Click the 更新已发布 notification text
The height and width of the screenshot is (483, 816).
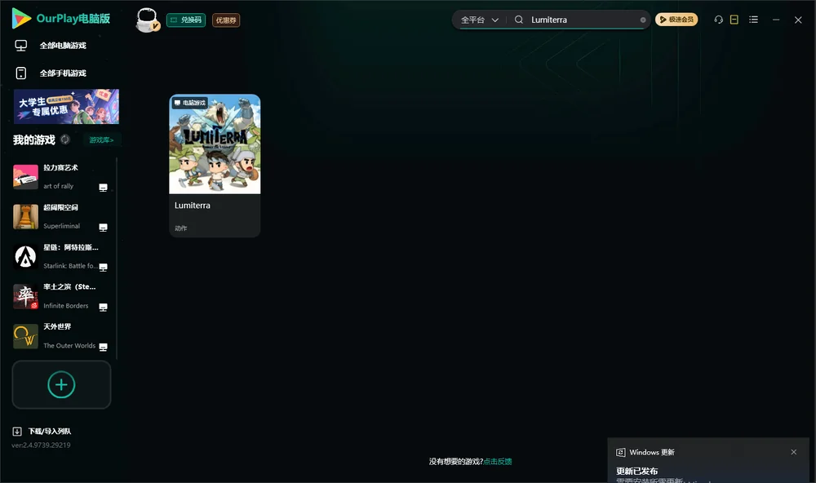pyautogui.click(x=637, y=471)
